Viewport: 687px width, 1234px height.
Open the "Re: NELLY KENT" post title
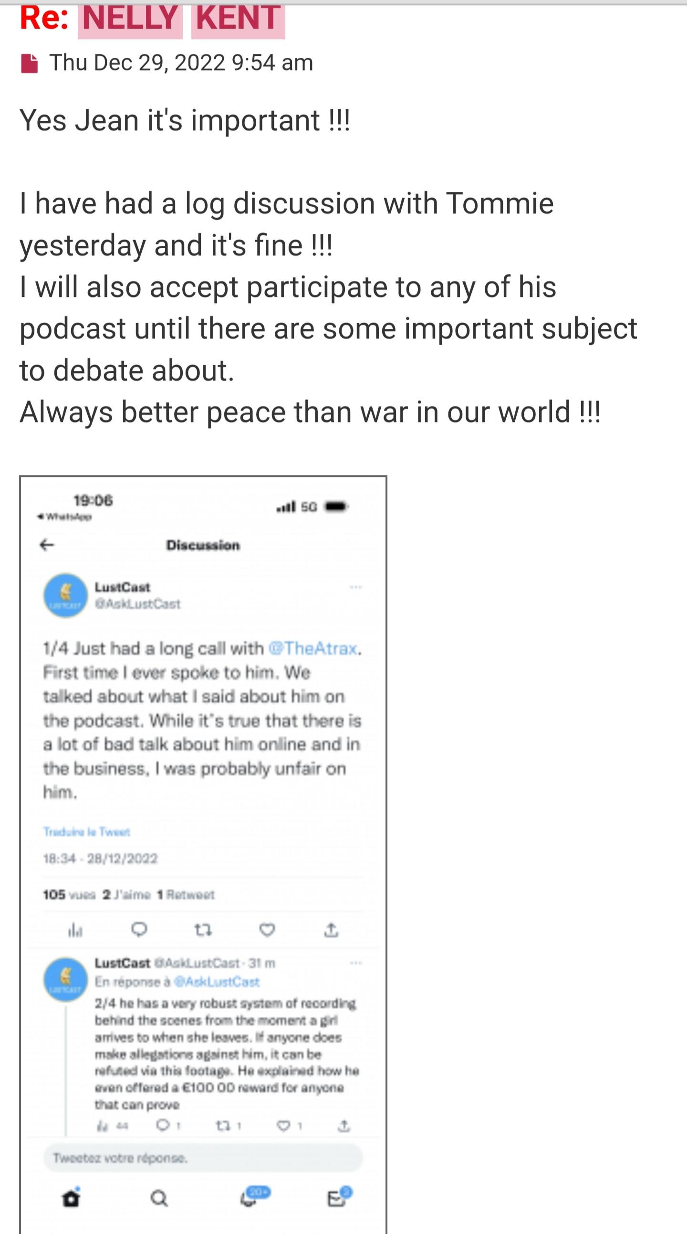[152, 18]
